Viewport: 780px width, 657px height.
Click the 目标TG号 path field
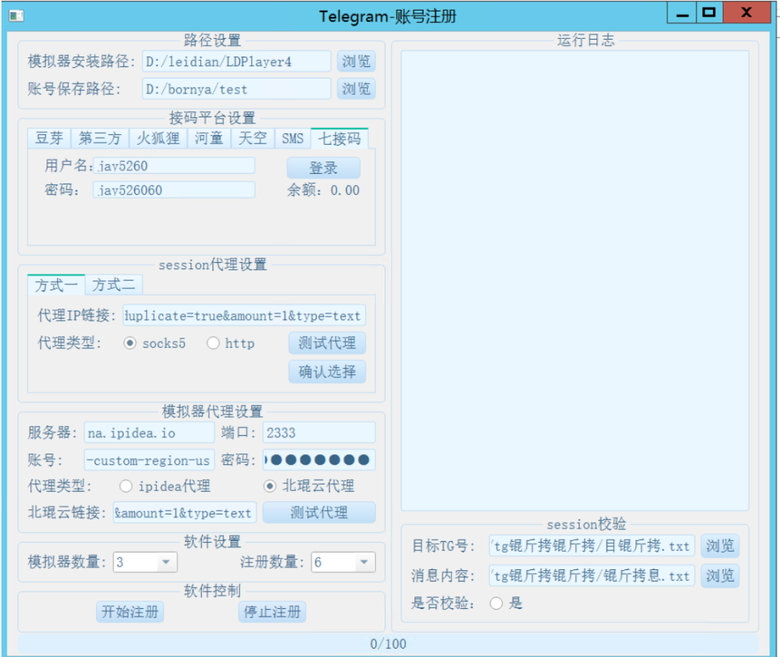[x=592, y=546]
